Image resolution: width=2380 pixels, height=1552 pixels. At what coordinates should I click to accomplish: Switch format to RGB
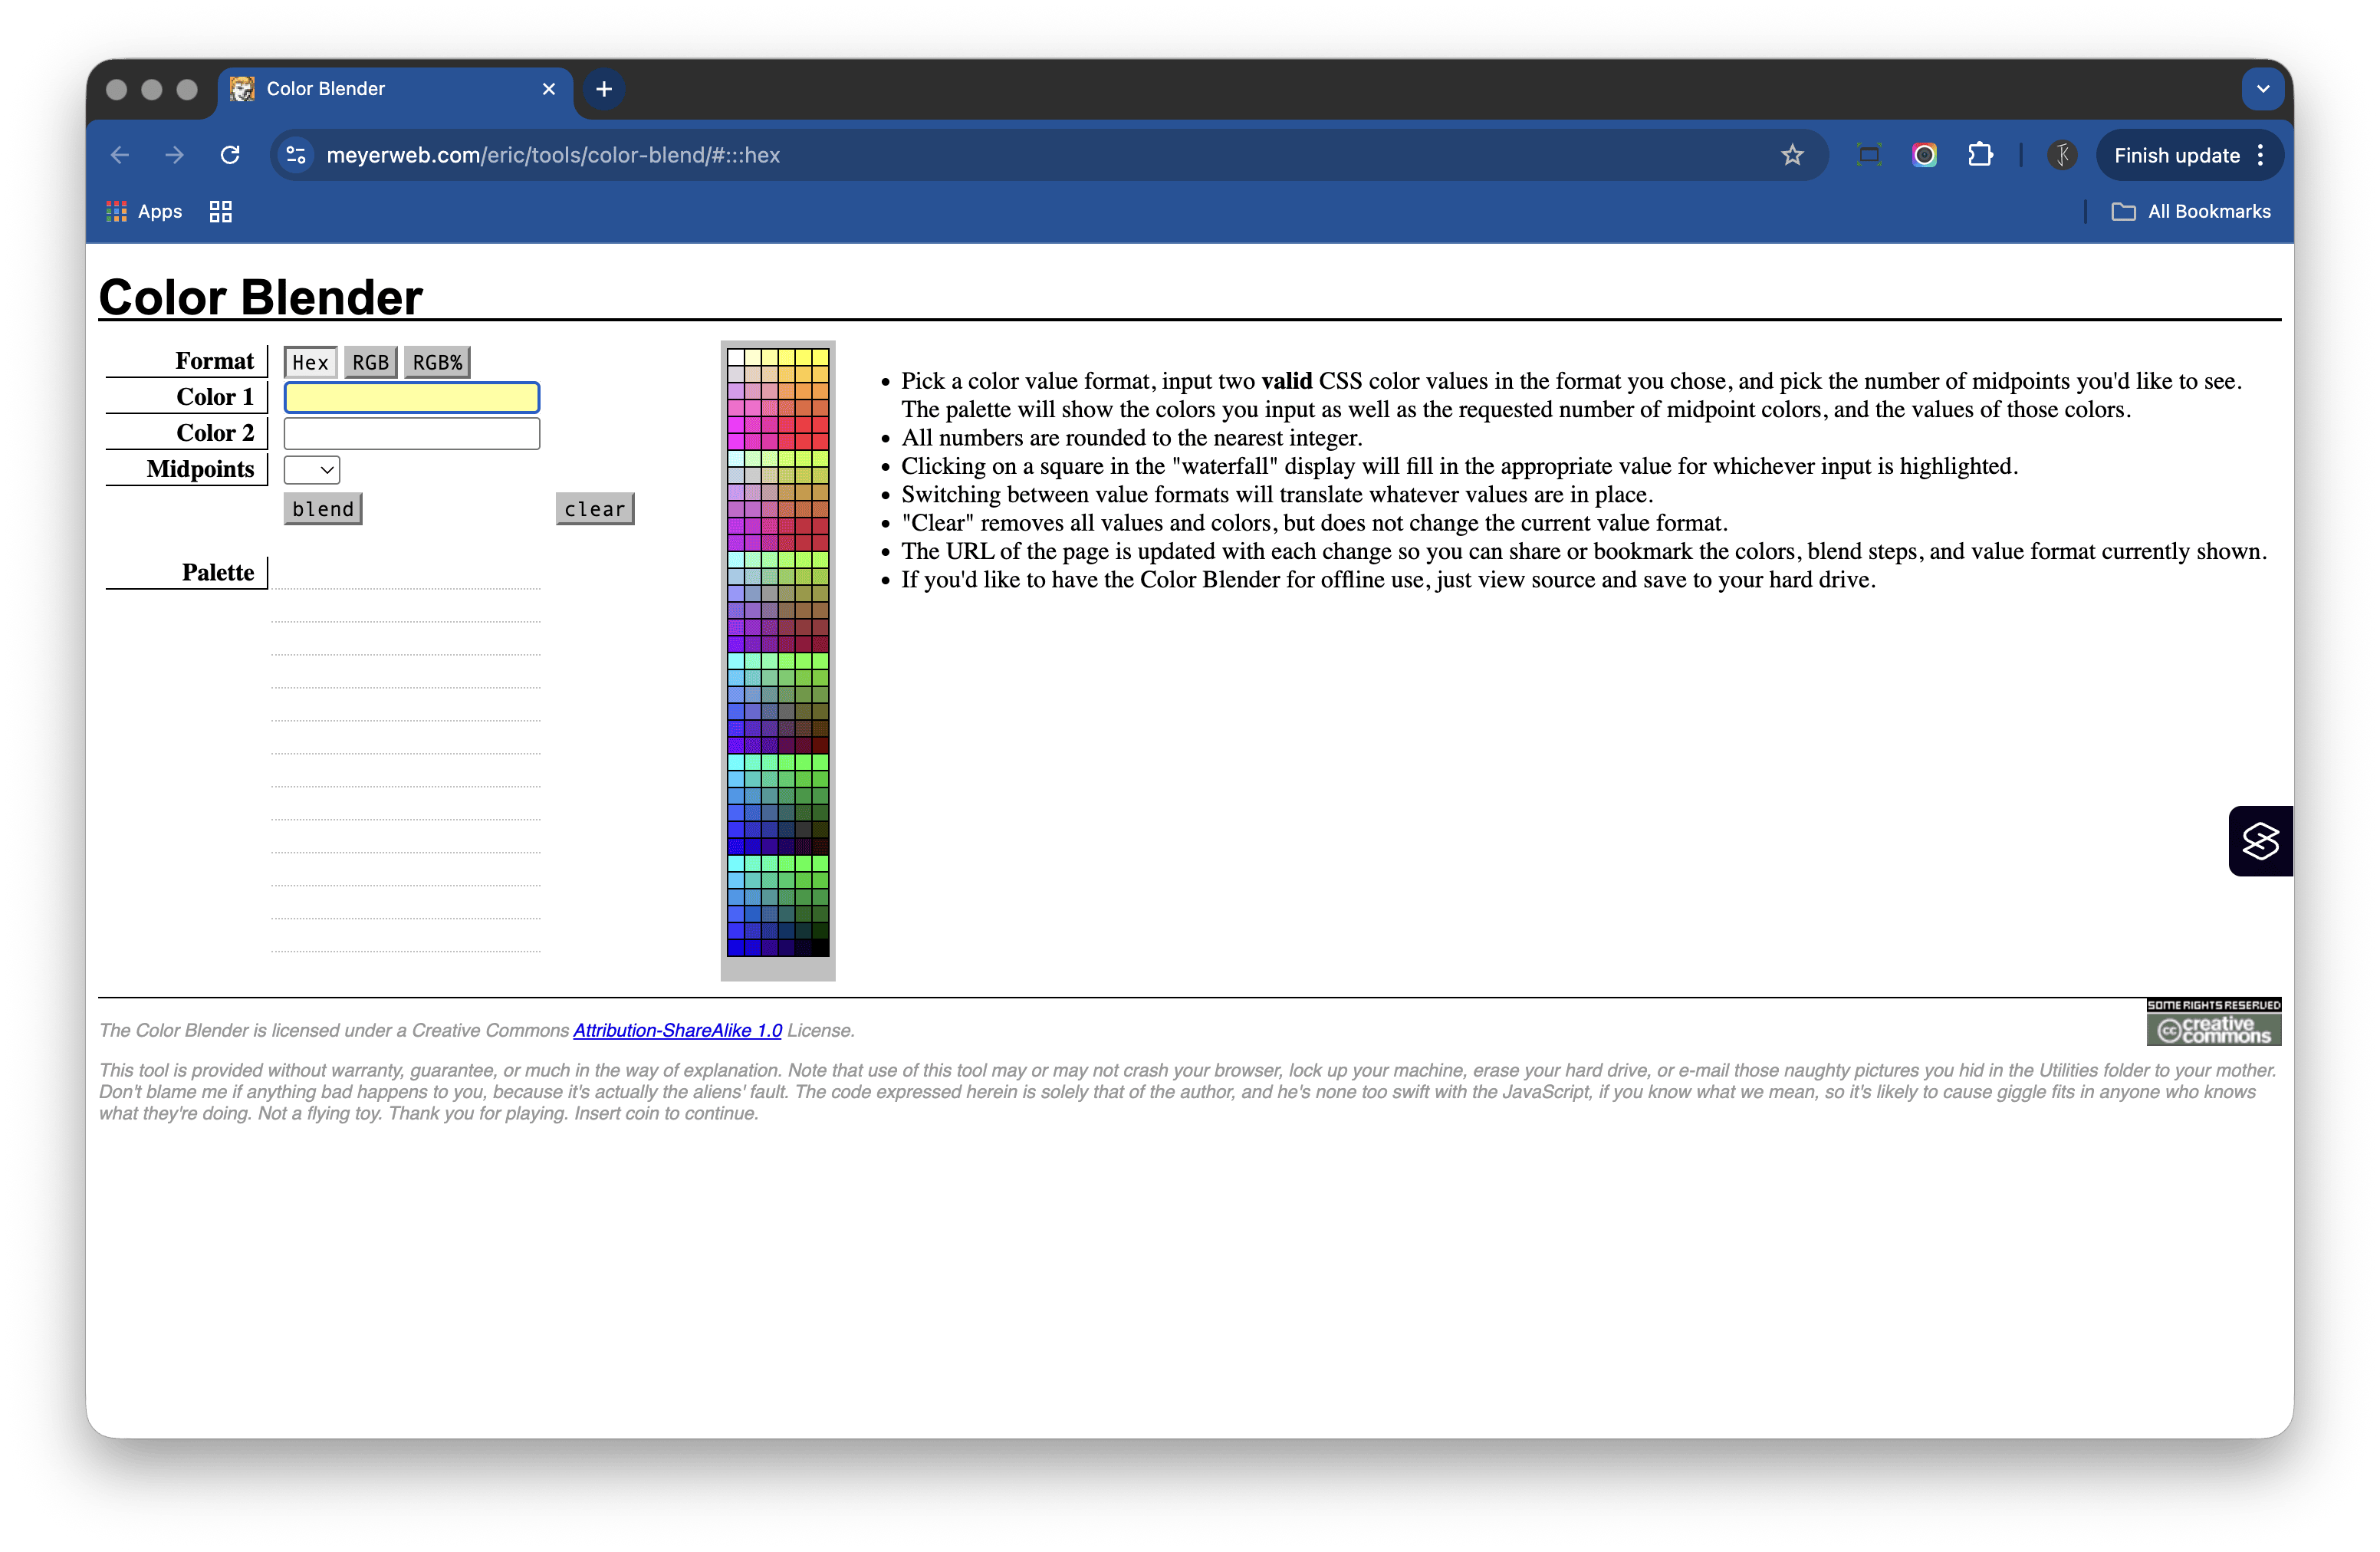tap(370, 362)
